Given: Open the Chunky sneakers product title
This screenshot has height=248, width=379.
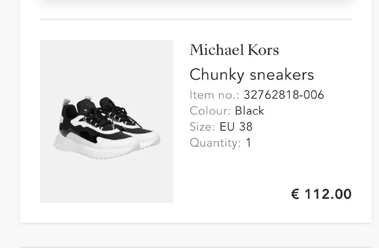Looking at the screenshot, I should 252,74.
